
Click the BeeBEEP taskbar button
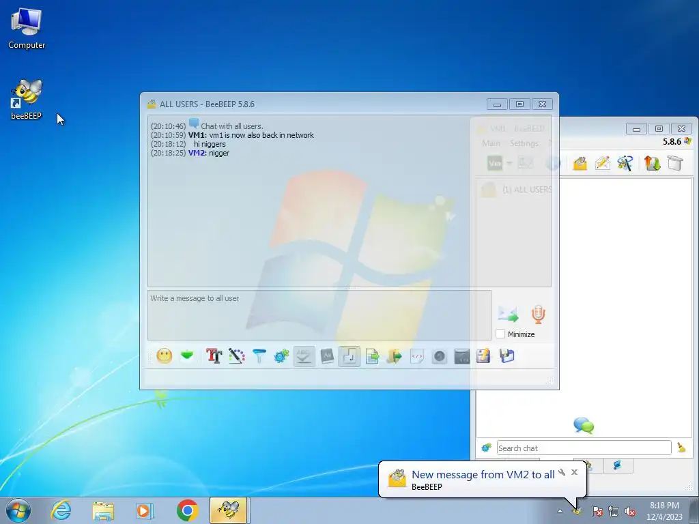click(x=228, y=510)
